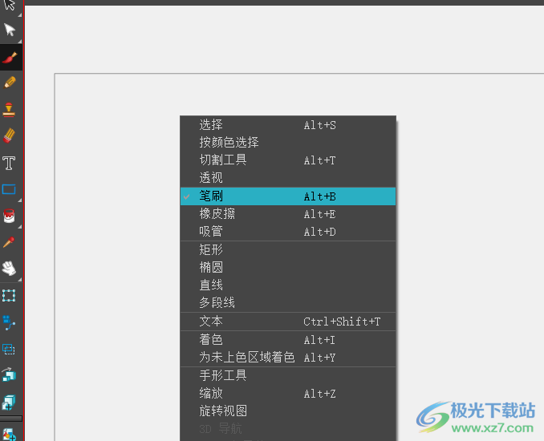The image size is (544, 441).
Task: Select the Text tool icon
Action: pyautogui.click(x=9, y=163)
